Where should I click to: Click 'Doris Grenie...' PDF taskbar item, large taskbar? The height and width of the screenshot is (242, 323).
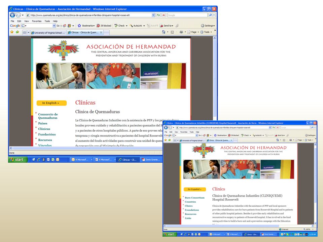(x=151, y=160)
